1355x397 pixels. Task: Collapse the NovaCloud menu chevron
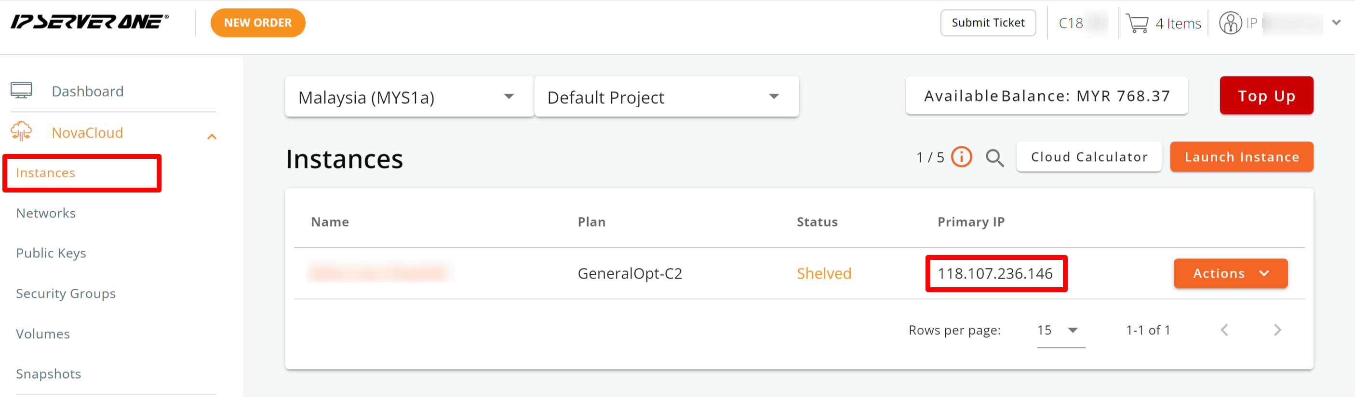(x=212, y=137)
